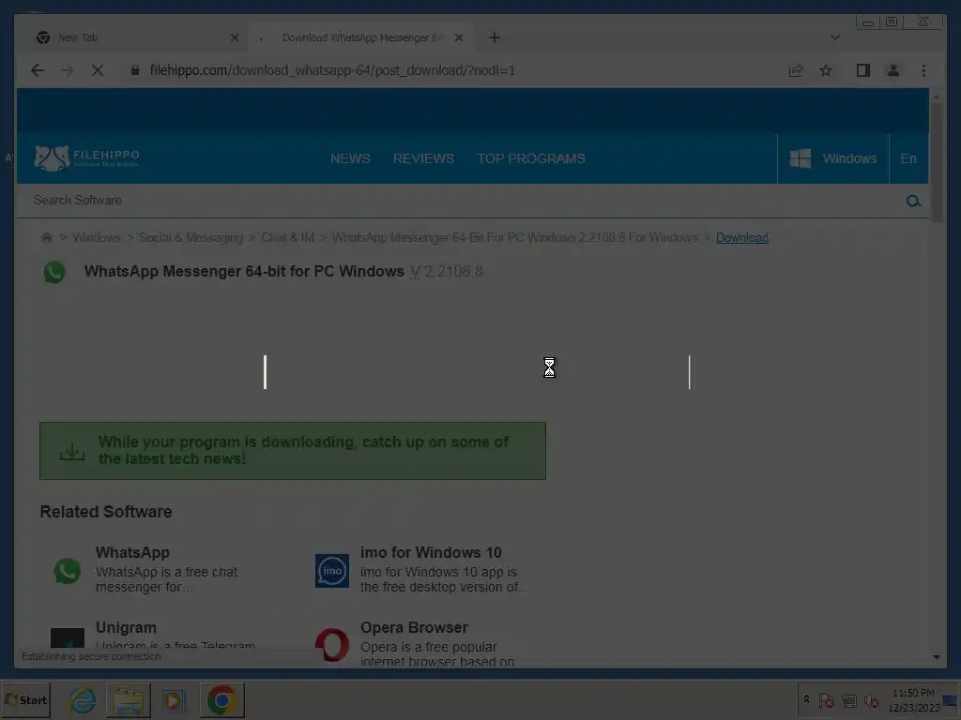The width and height of the screenshot is (961, 720).
Task: Click the volume tray icon
Action: point(871,700)
